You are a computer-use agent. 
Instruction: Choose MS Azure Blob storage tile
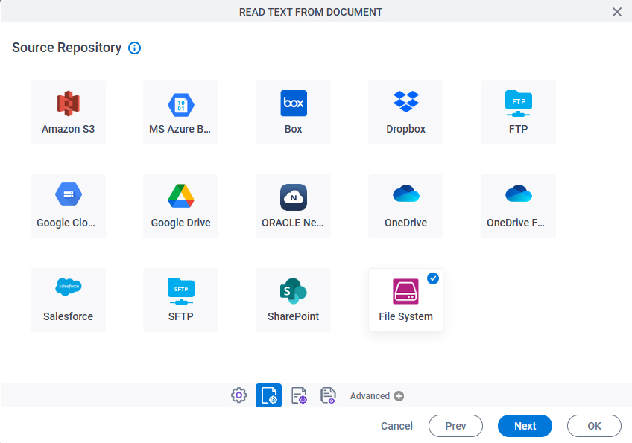click(x=180, y=112)
